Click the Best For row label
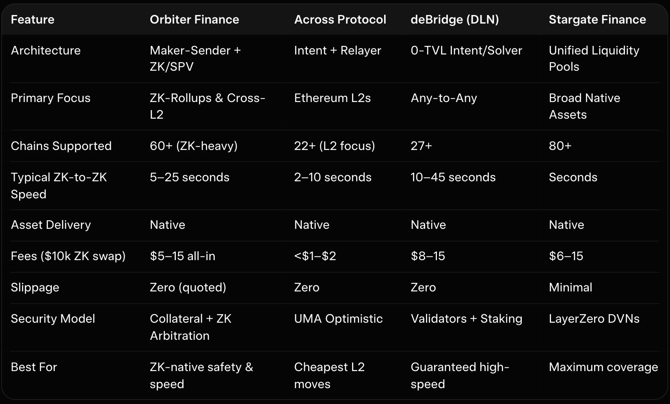Viewport: 670px width, 404px height. (34, 367)
